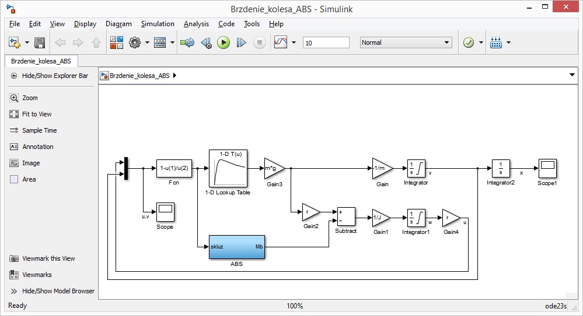583x316 pixels.
Task: Click the Update Diagram toolbar icon
Action: click(x=187, y=42)
